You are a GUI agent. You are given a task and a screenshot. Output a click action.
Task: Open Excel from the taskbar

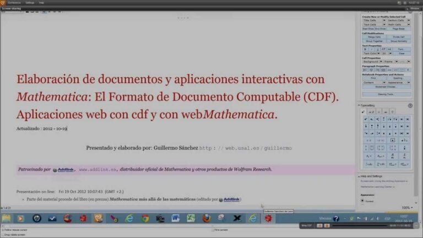tap(191, 218)
